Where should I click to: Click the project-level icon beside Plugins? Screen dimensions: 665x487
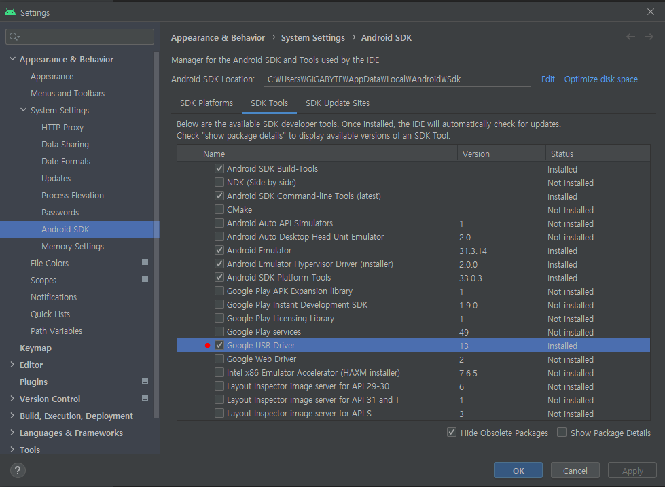pos(145,381)
